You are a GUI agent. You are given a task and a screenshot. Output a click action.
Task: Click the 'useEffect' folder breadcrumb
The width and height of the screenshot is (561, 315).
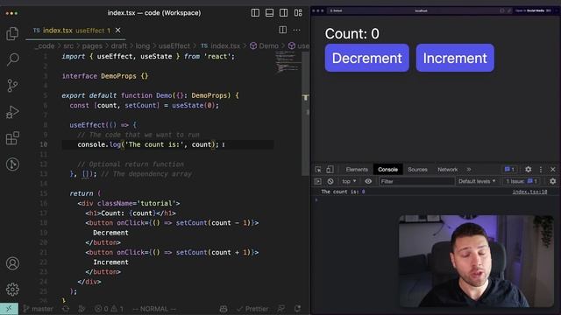(174, 46)
